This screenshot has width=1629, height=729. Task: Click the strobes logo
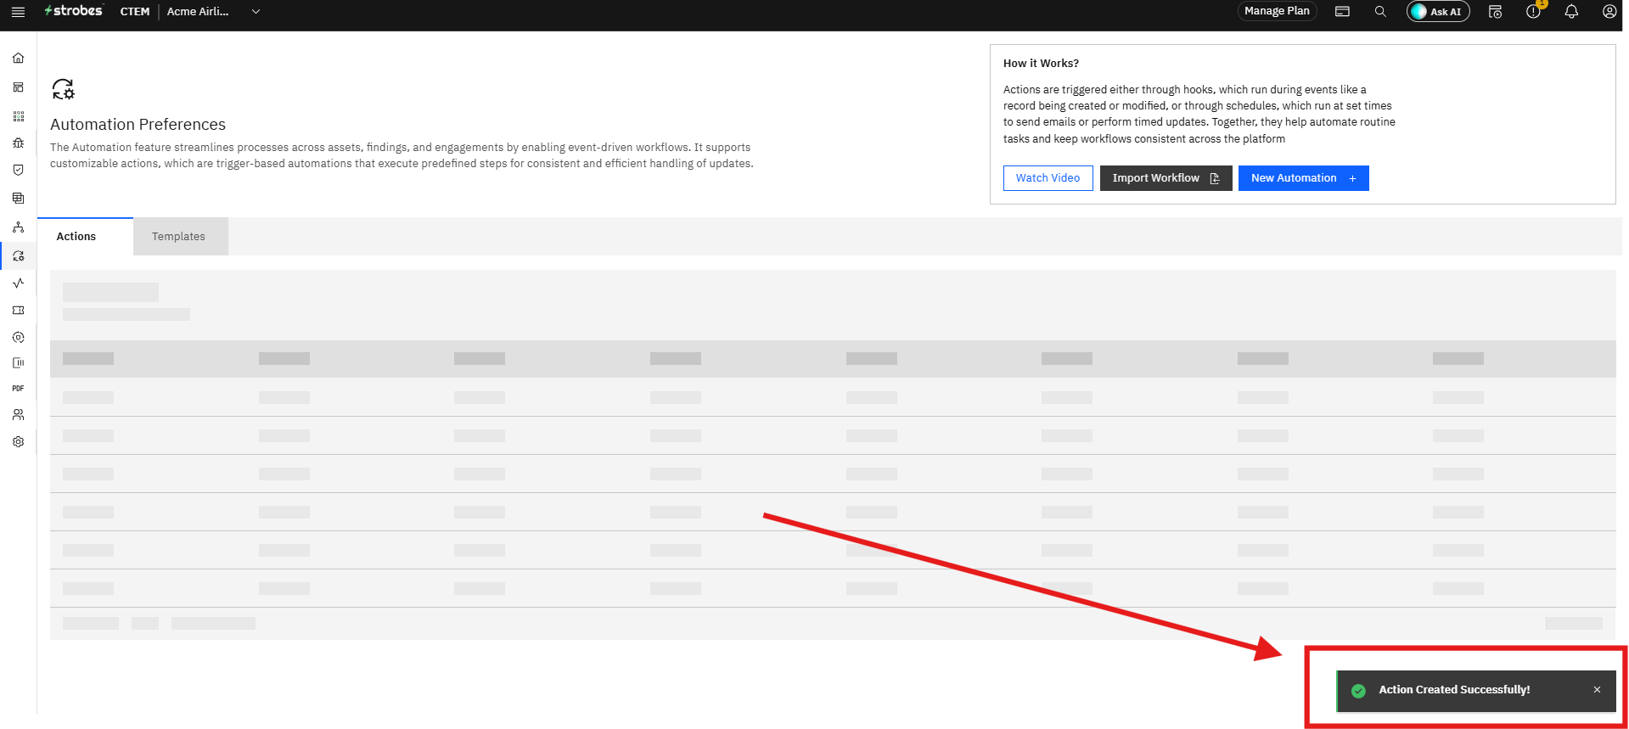pyautogui.click(x=74, y=11)
